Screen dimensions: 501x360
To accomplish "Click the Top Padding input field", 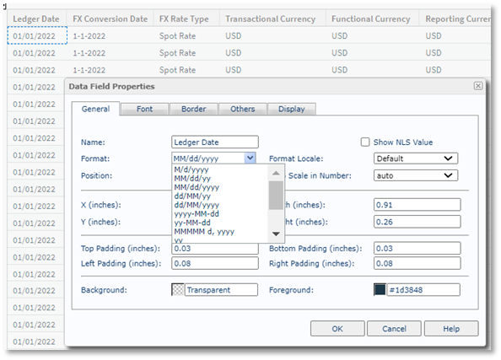I will click(x=215, y=249).
